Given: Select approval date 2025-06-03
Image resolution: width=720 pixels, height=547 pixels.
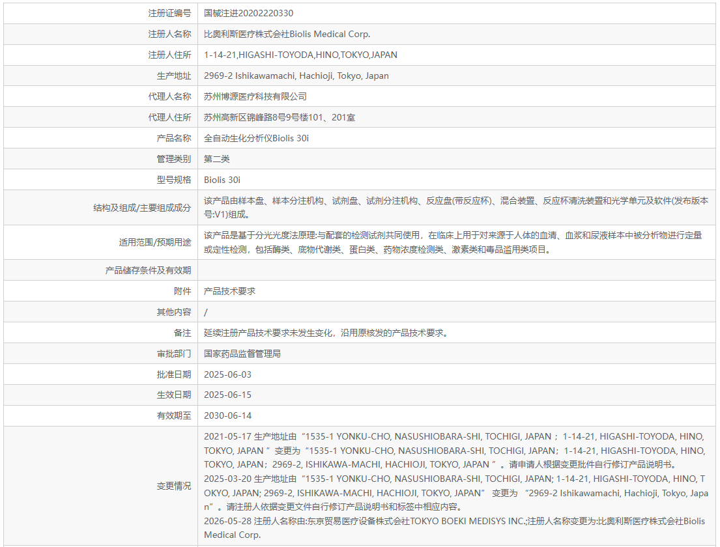Looking at the screenshot, I should click(228, 374).
